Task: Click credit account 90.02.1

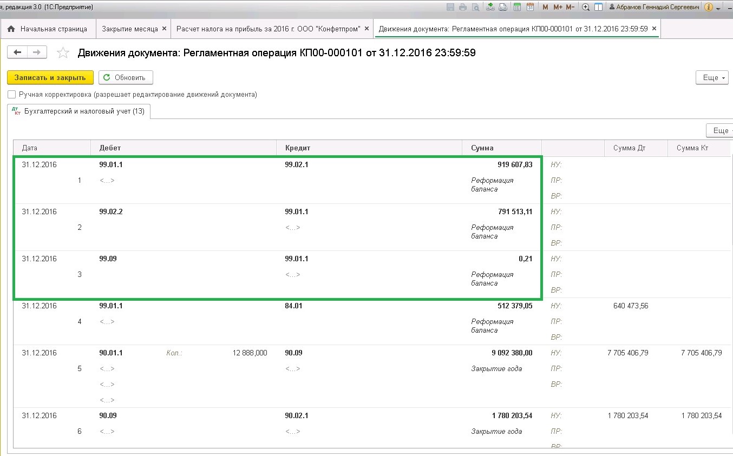Action: click(297, 416)
